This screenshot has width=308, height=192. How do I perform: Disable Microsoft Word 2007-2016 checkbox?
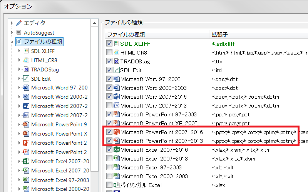(x=109, y=96)
